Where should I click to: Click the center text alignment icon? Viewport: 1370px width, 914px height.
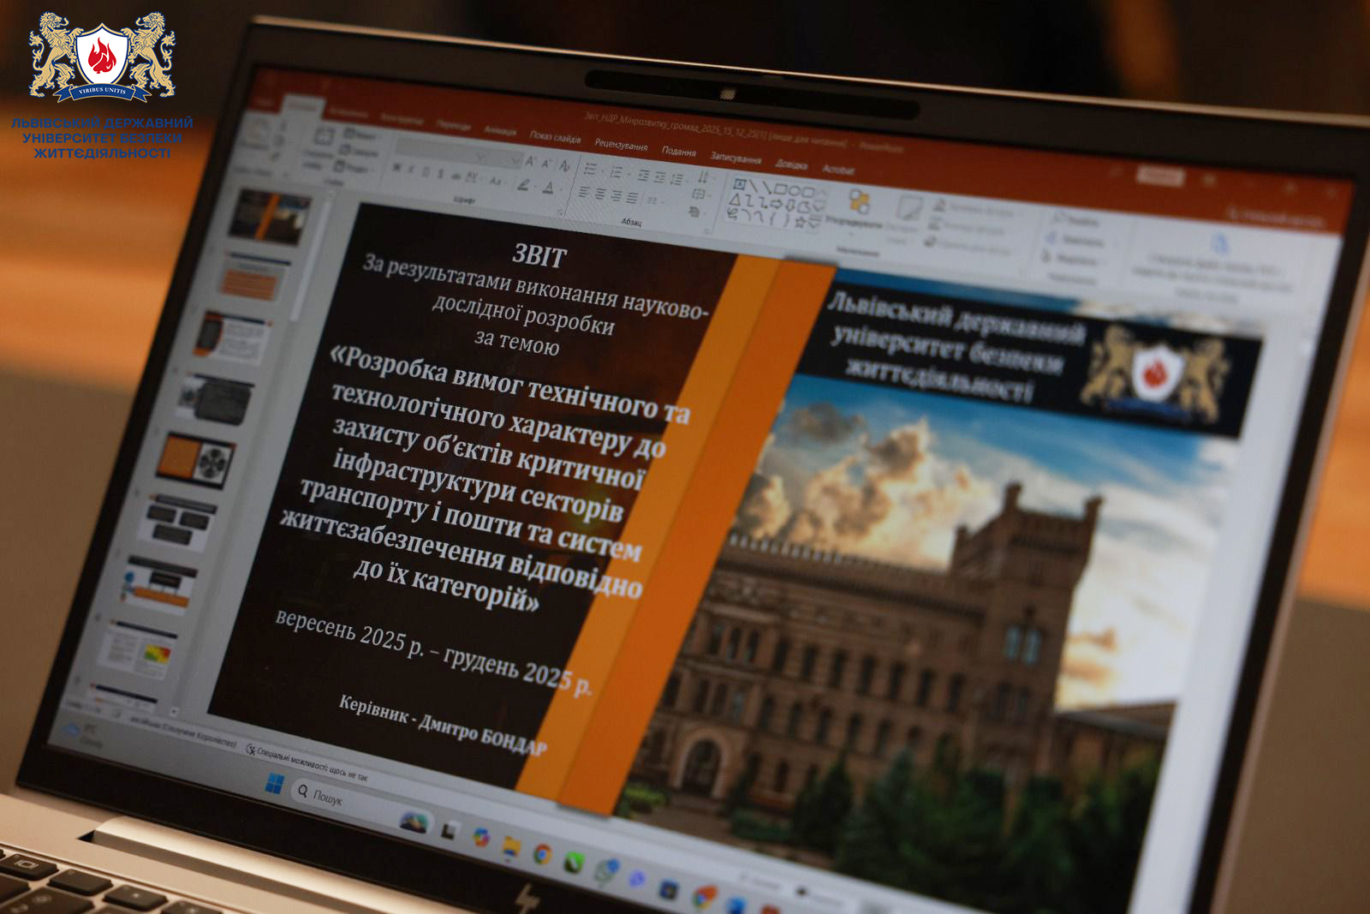click(600, 195)
